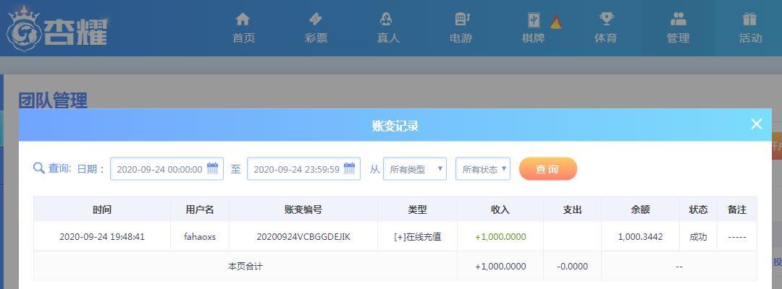Screen dimensions: 782x289
Task: Click the 首页 home icon
Action: pyautogui.click(x=243, y=20)
